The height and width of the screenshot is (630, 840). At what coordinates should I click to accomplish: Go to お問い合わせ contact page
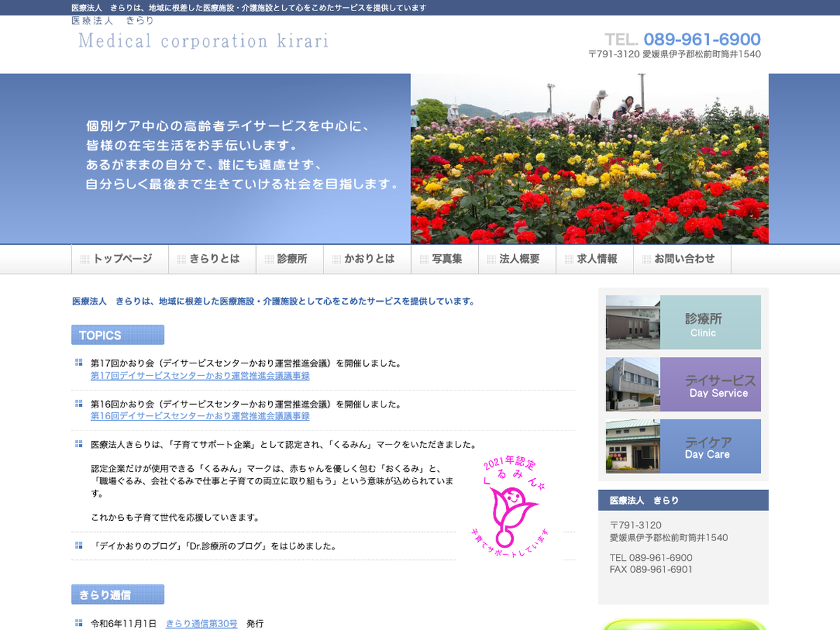click(x=682, y=259)
